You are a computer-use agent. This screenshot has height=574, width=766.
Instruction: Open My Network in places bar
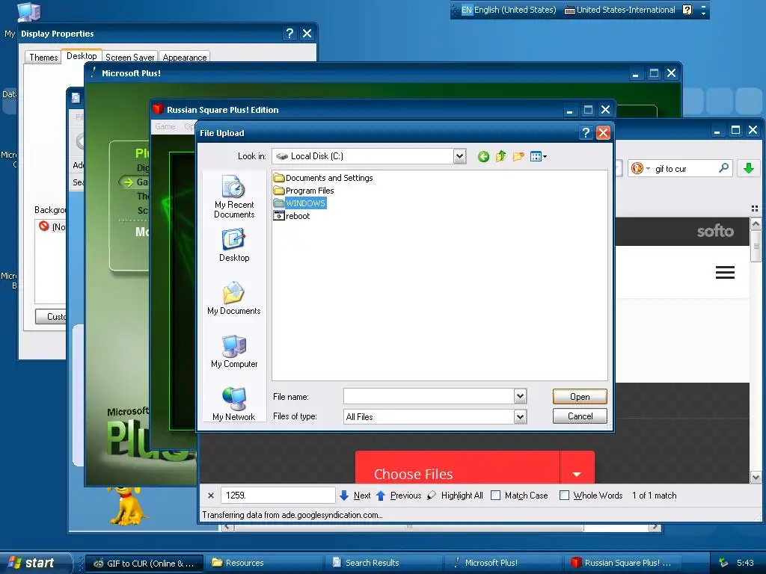(234, 404)
